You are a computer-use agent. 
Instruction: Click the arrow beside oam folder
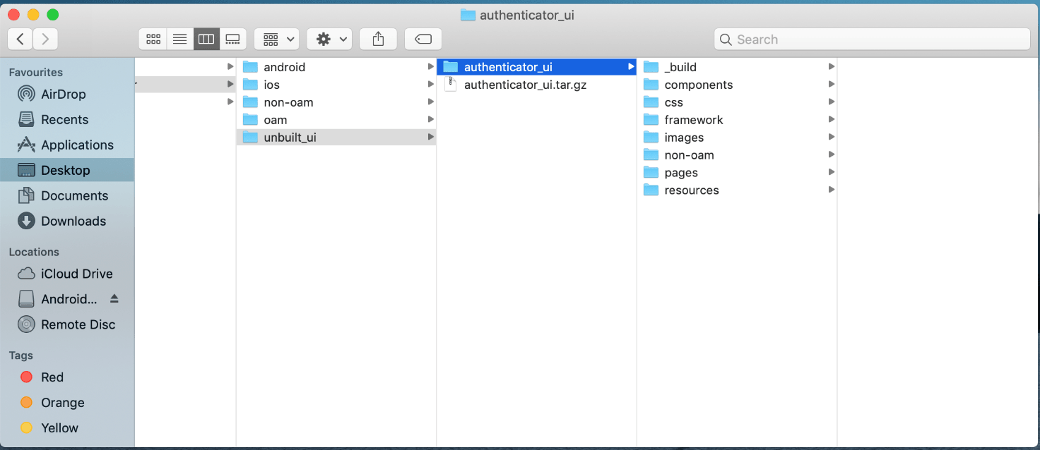(430, 120)
